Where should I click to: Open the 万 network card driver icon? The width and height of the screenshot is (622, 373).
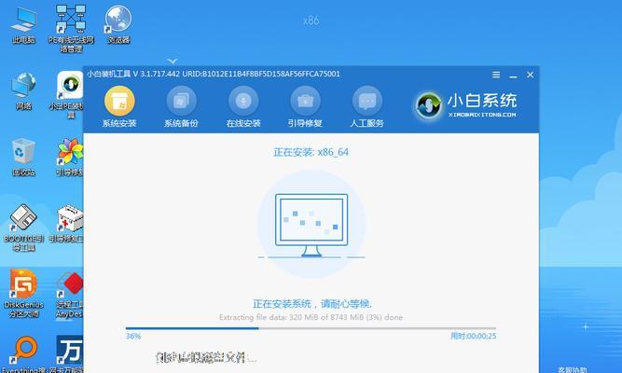(68, 355)
